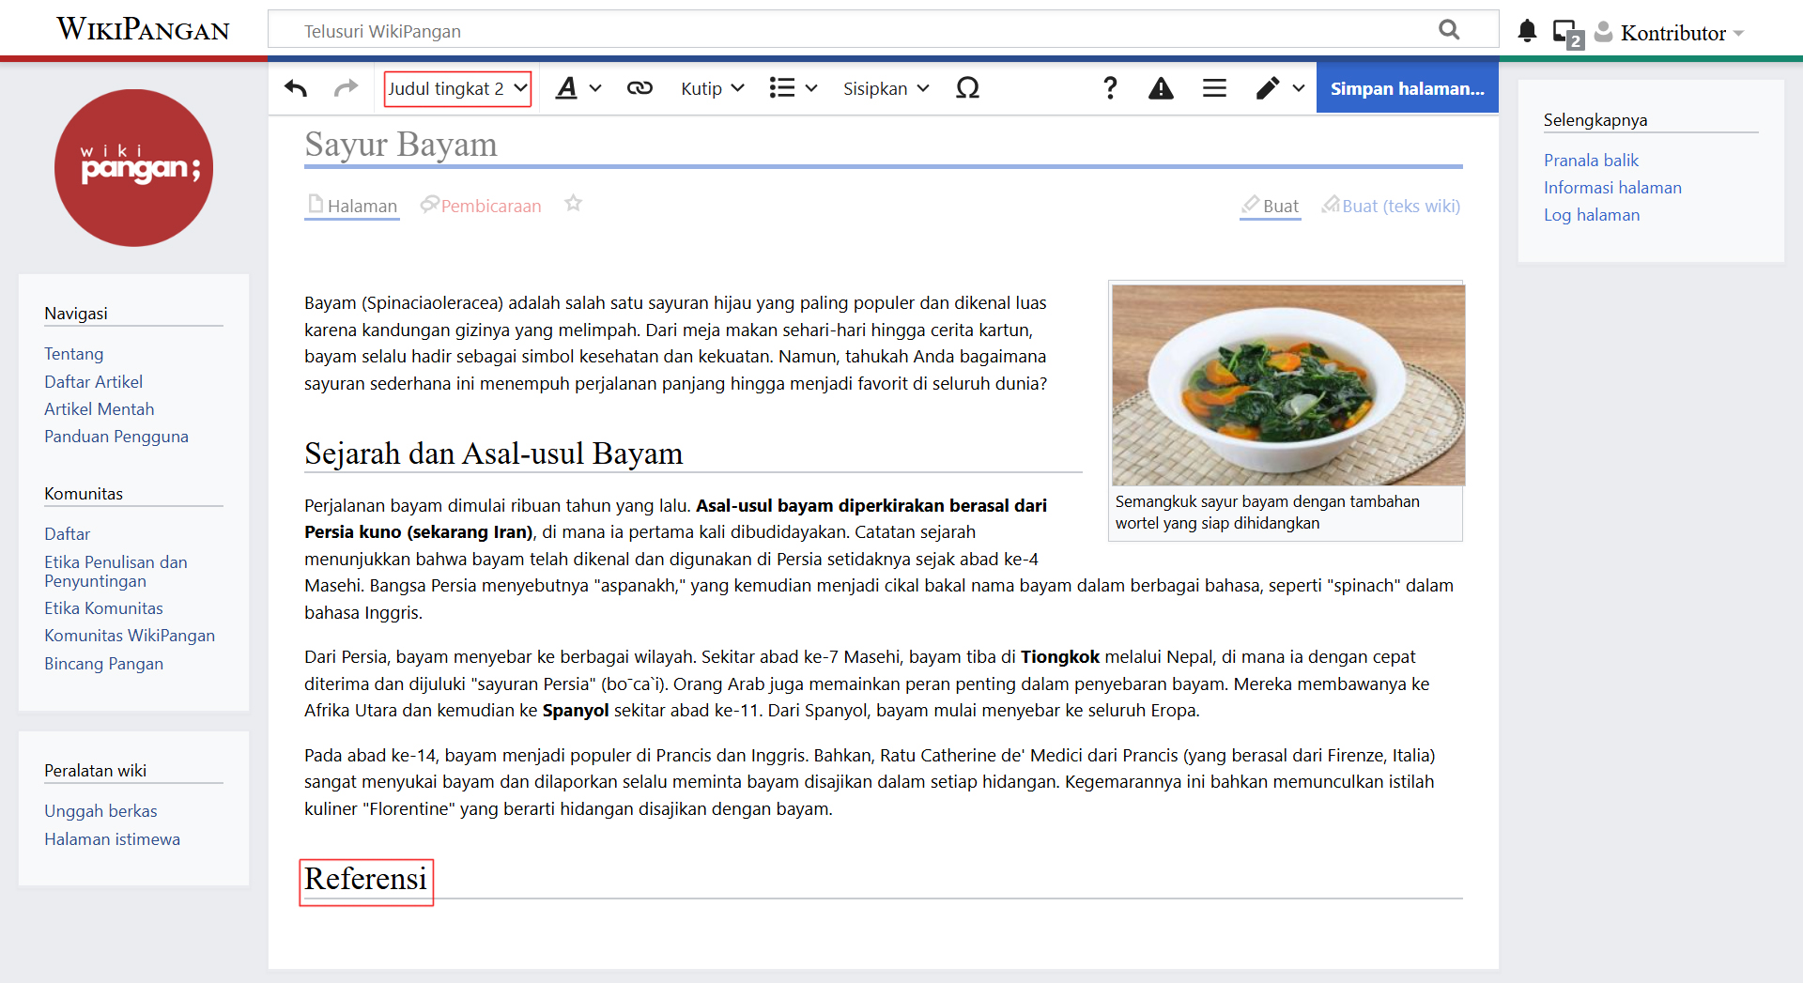Click the Simpan halaman button
The height and width of the screenshot is (983, 1803).
[1407, 88]
